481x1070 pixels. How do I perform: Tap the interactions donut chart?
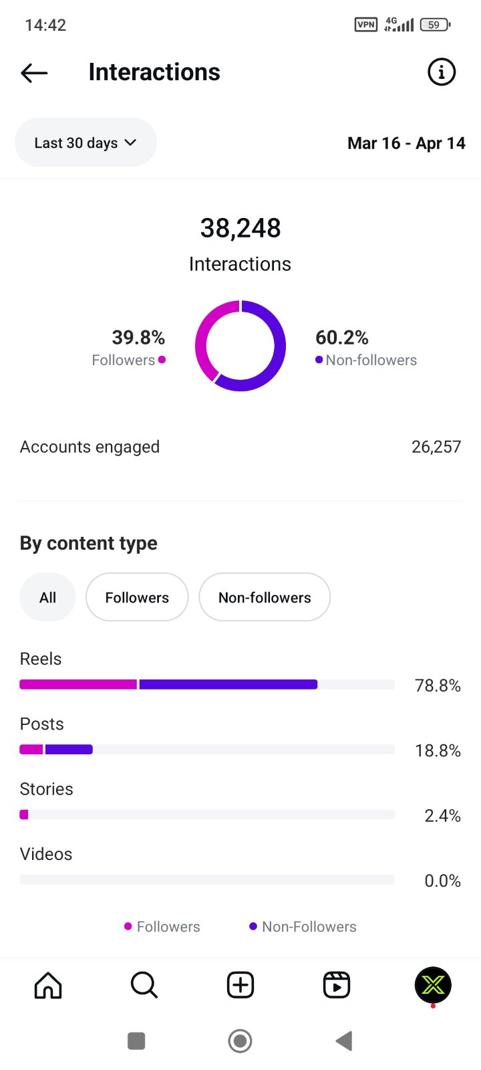(240, 346)
